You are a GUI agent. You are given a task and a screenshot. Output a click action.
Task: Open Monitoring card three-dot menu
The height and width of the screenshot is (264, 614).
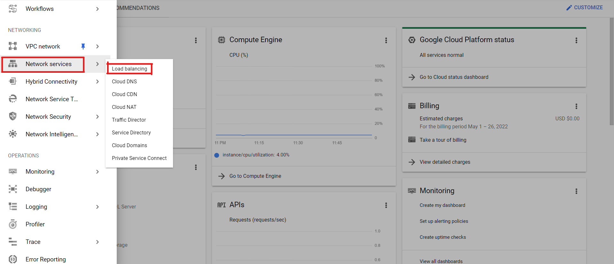(x=576, y=191)
